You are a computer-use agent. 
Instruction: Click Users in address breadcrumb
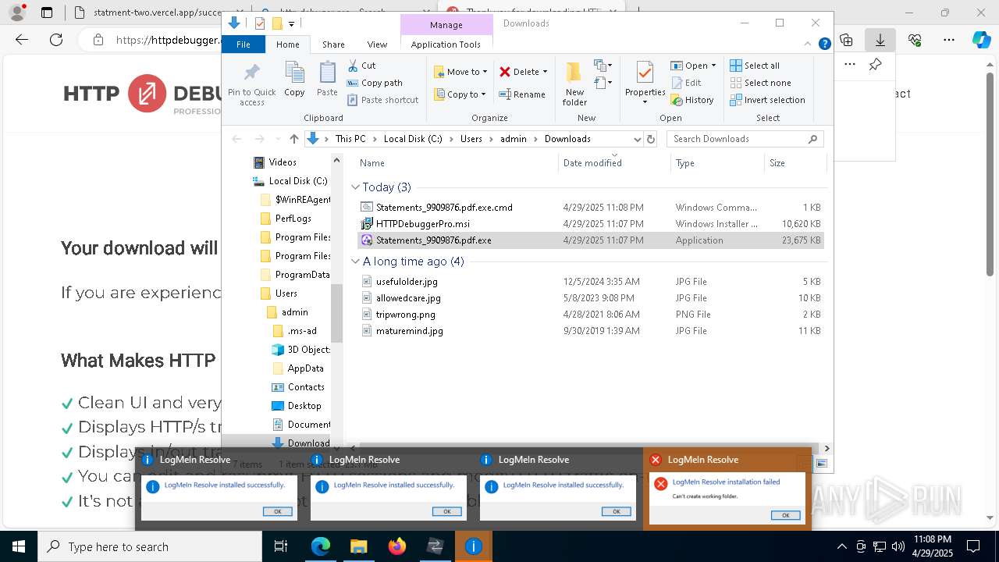tap(471, 139)
